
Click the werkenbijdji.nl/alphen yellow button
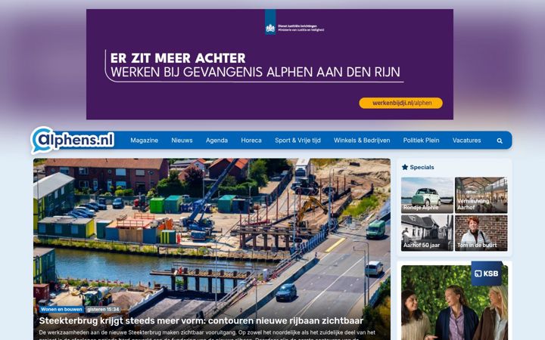[x=400, y=103]
